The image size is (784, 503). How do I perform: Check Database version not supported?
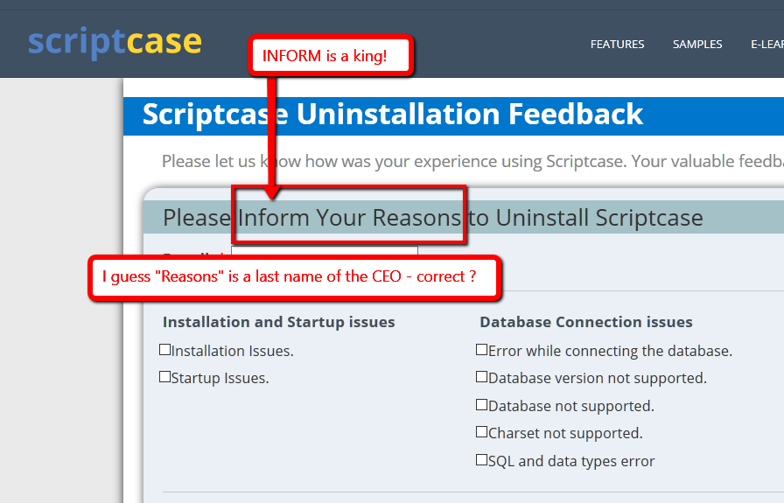(481, 376)
